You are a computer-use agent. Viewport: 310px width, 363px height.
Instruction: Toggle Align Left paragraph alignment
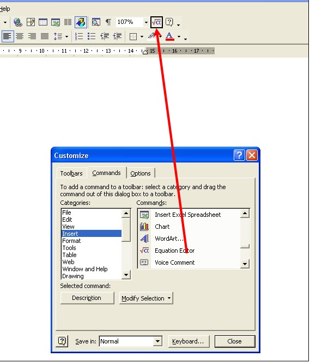8,36
